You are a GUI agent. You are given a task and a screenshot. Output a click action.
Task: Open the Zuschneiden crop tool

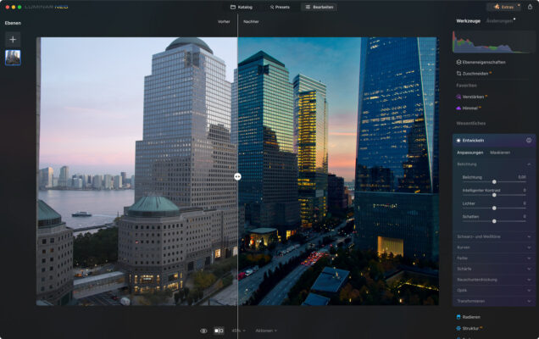click(x=473, y=74)
